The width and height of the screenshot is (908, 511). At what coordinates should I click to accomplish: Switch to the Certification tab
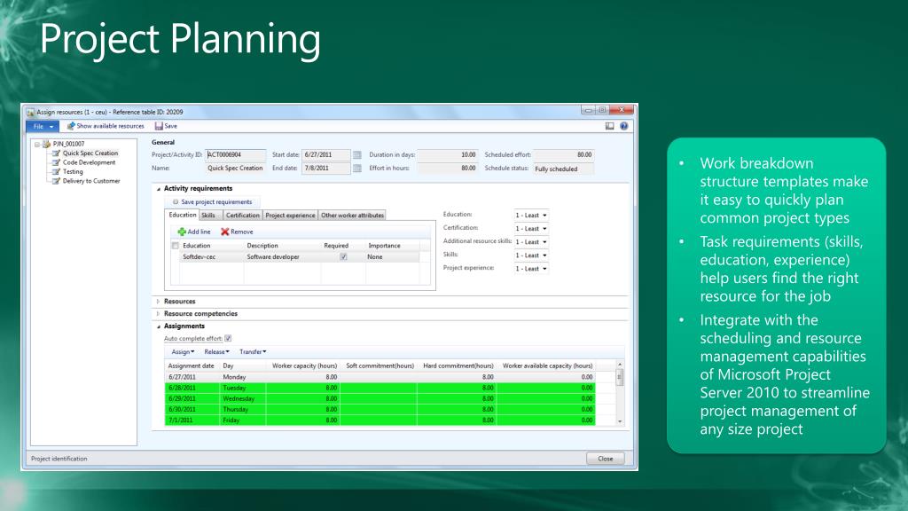[x=243, y=216]
